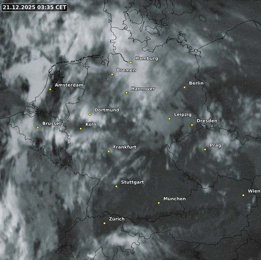Click the Berlin city name label

pyautogui.click(x=196, y=83)
